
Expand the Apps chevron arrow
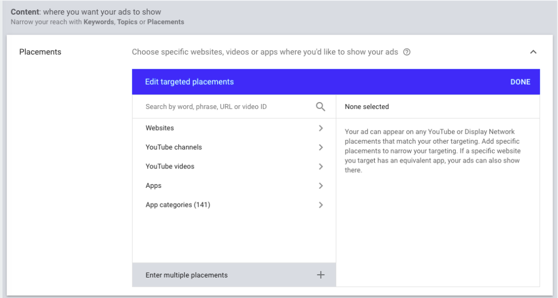(321, 186)
